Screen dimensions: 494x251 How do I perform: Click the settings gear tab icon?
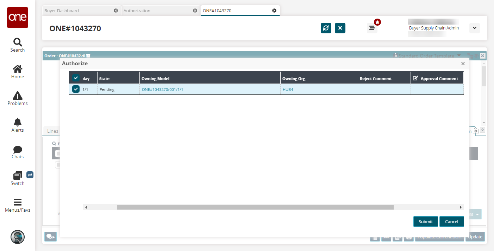point(476,131)
